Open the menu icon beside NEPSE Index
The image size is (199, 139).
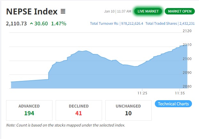pyautogui.click(x=63, y=12)
